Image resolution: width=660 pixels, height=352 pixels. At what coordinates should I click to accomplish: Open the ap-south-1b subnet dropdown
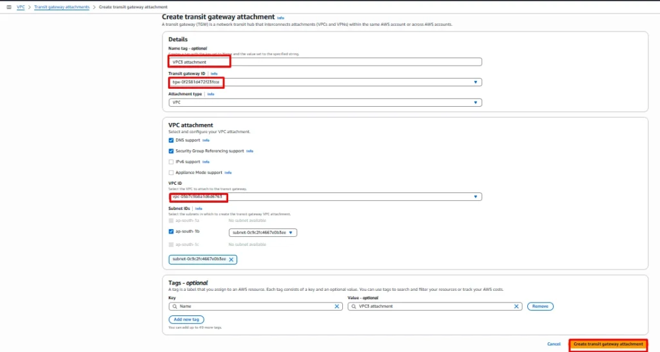(x=291, y=232)
